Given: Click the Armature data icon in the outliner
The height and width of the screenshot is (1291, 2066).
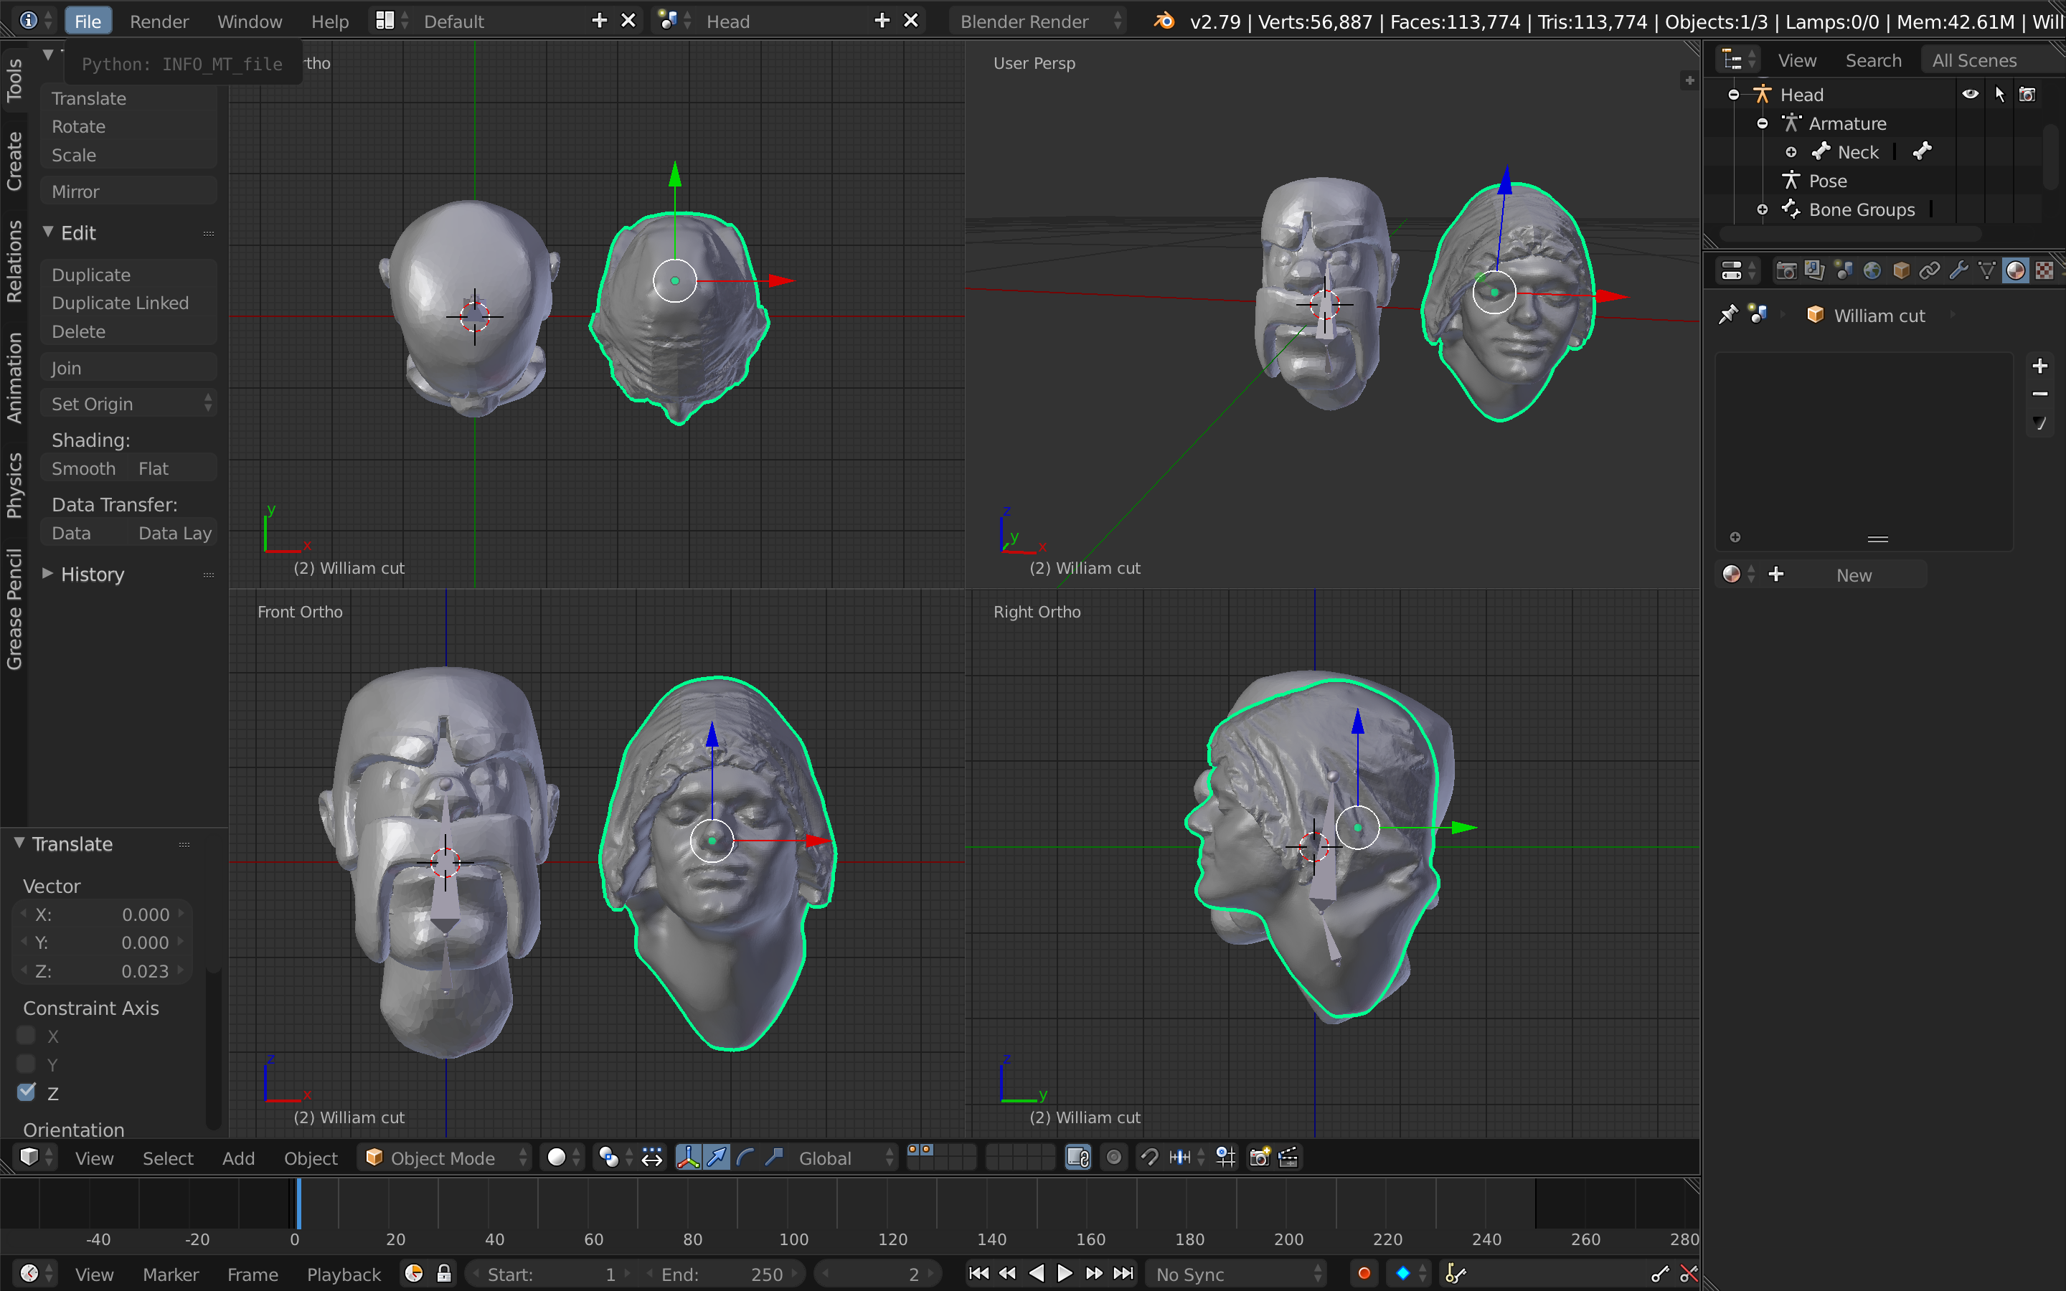Looking at the screenshot, I should 1791,123.
